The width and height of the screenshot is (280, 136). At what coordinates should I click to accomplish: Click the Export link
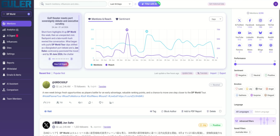pos(223,73)
